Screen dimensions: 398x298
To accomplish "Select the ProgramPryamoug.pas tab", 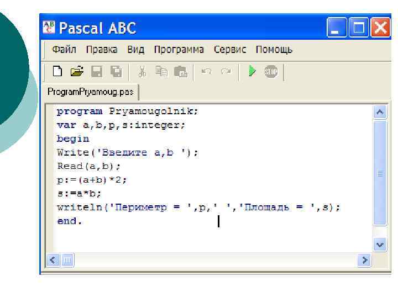I will (91, 92).
